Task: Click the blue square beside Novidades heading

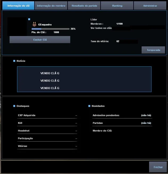Action: pos(89,106)
